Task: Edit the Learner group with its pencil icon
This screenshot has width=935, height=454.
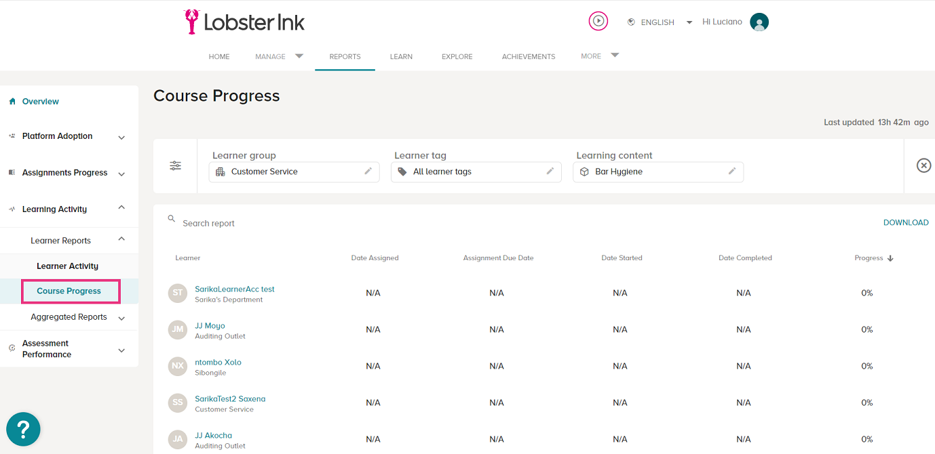Action: [368, 171]
